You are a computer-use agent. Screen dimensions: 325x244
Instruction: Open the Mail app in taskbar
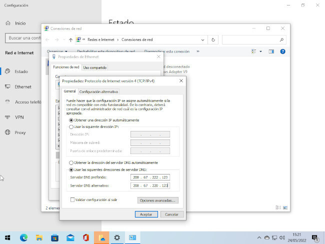coord(70,237)
